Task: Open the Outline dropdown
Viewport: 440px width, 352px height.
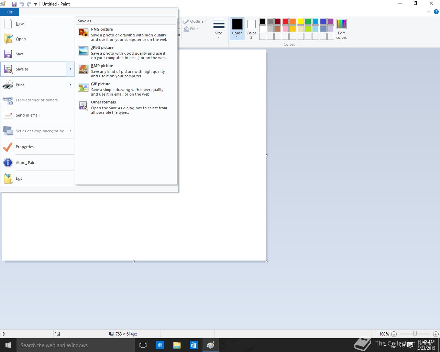Action: (x=195, y=21)
